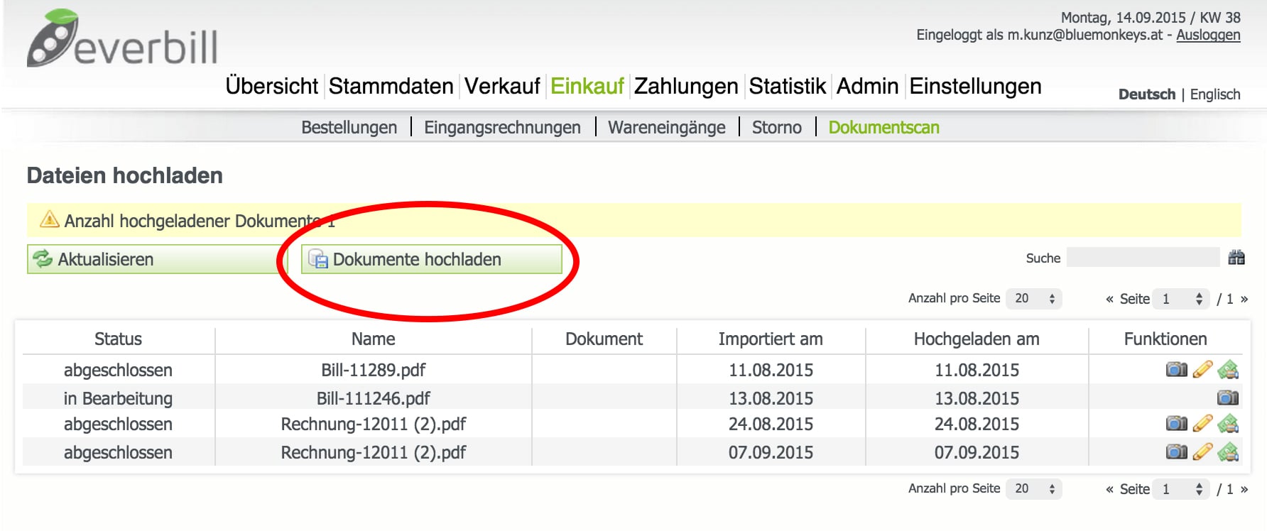Open the Verkauf main menu

click(502, 87)
